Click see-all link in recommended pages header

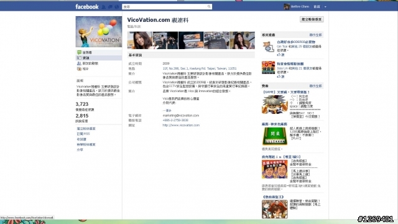tap(315, 35)
